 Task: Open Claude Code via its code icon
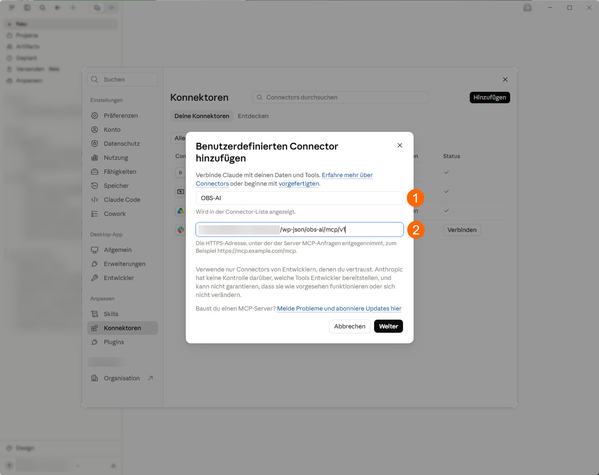(94, 200)
